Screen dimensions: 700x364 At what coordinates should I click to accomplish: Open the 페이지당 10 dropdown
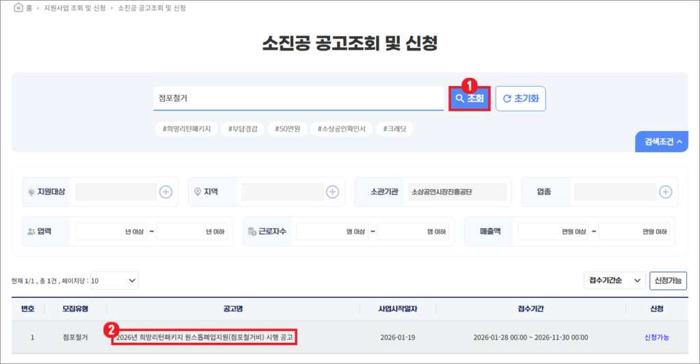tap(114, 281)
